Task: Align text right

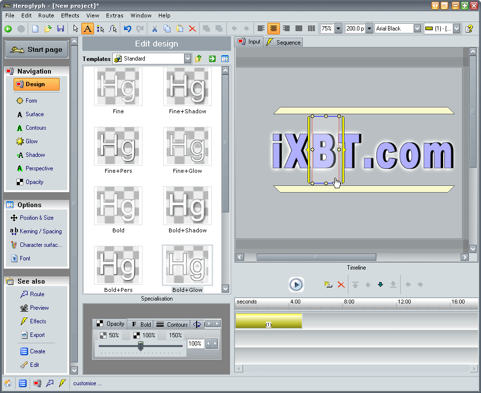Action: (286, 29)
